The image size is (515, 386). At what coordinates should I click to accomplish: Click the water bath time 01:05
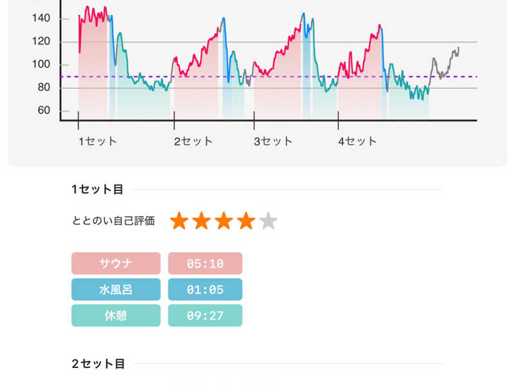[205, 289]
